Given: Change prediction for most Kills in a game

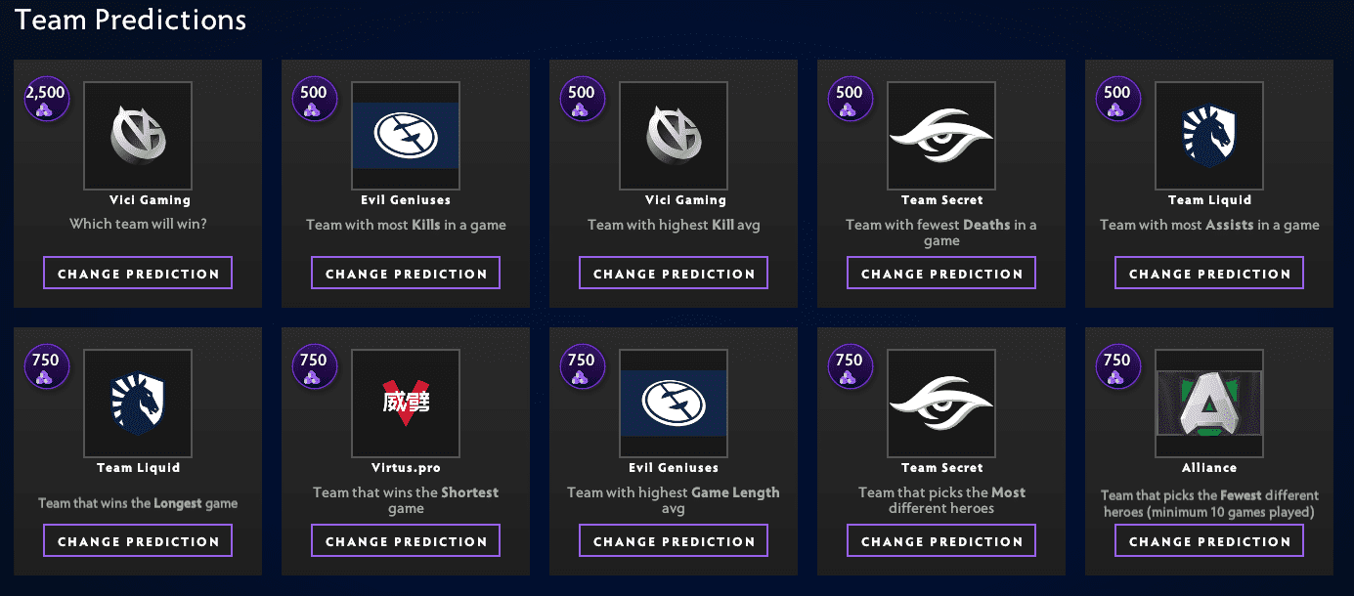Looking at the screenshot, I should [x=406, y=274].
